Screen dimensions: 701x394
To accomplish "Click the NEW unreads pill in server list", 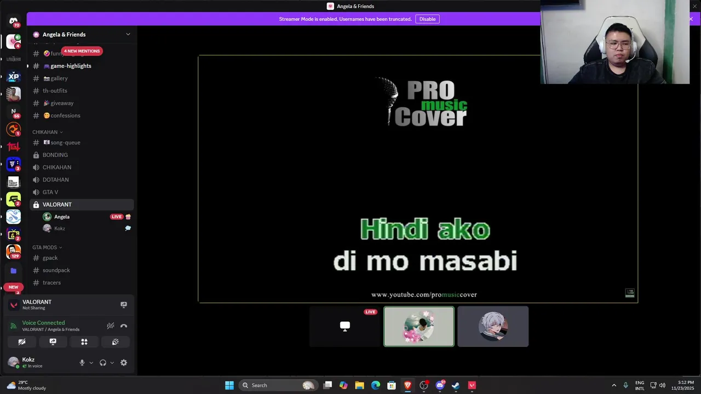I will coord(13,287).
